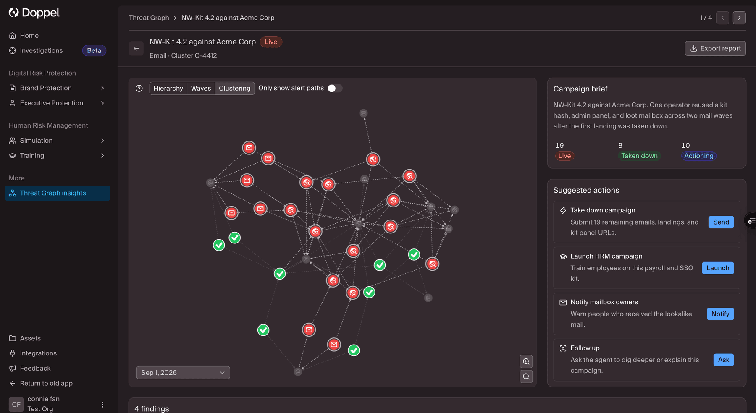756x413 pixels.
Task: Go to the next campaign arrow
Action: tap(739, 18)
